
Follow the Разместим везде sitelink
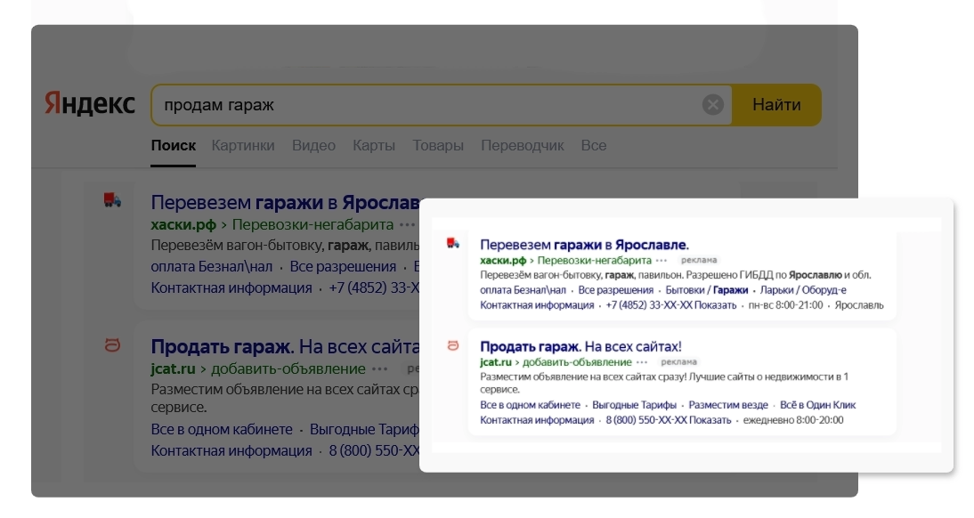[x=730, y=405]
